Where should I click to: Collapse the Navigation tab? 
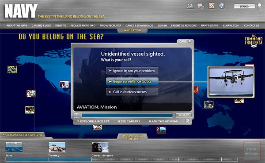132,30
